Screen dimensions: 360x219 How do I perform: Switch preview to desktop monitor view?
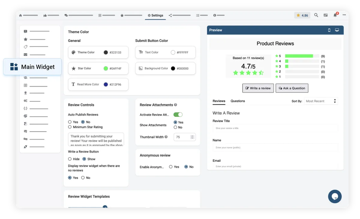coord(337,30)
